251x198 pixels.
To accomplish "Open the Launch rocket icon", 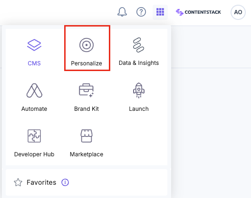I will tap(139, 90).
